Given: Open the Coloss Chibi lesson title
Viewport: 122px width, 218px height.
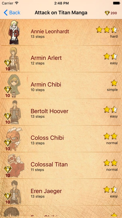Looking at the screenshot, I should click(47, 138).
